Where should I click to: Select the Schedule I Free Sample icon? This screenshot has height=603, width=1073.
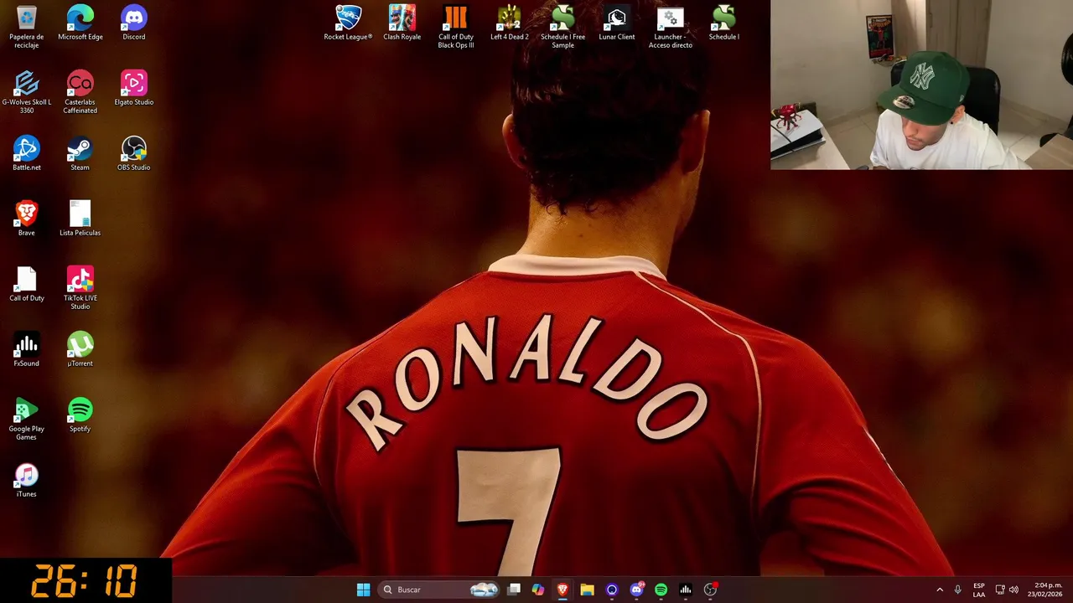click(562, 26)
